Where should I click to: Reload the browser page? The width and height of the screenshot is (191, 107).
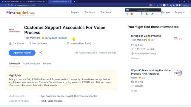click(x=9, y=5)
